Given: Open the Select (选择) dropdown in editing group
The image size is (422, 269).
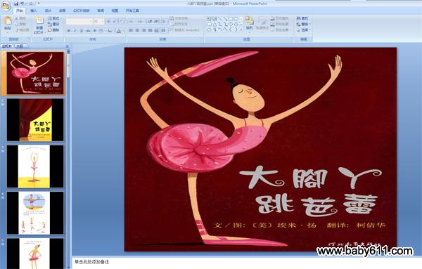Looking at the screenshot, I should [x=304, y=30].
